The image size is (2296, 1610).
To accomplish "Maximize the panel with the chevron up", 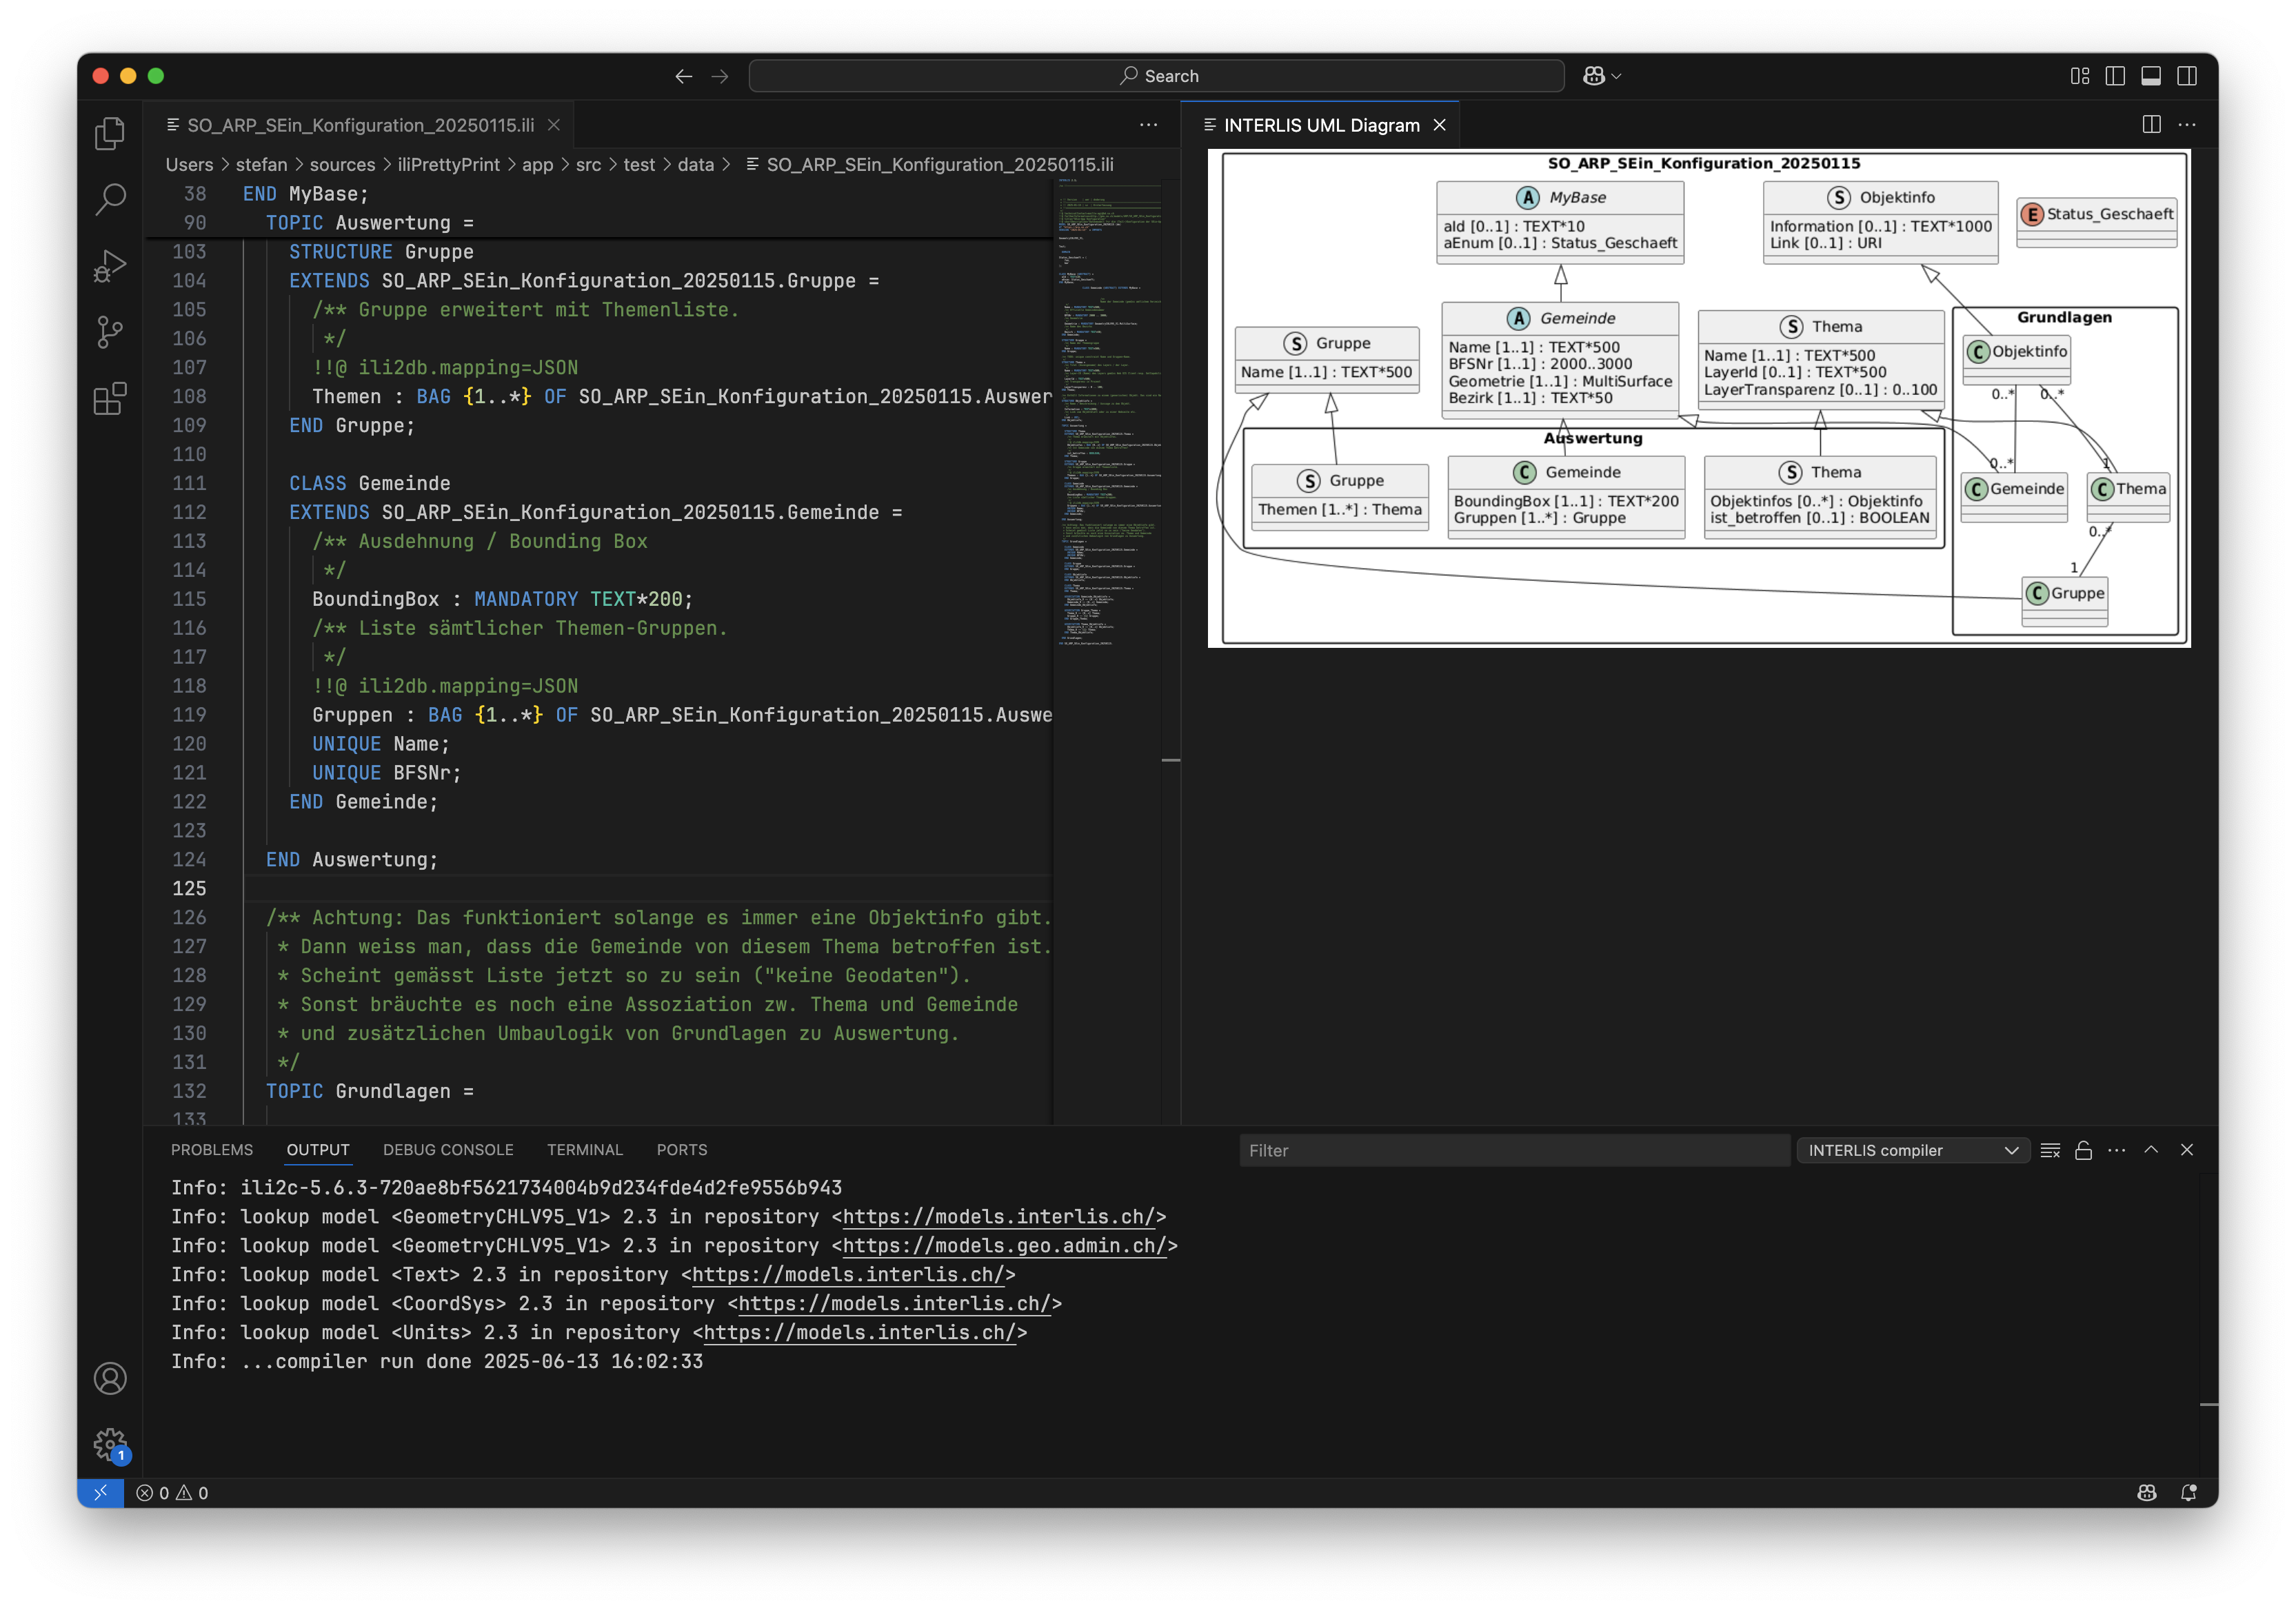I will [x=2151, y=1150].
